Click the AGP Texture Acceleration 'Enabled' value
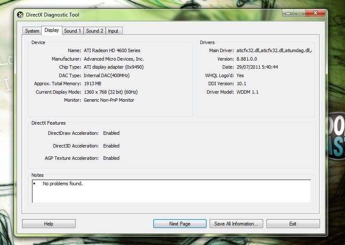Screen dimensions: 345x245 click(x=111, y=158)
